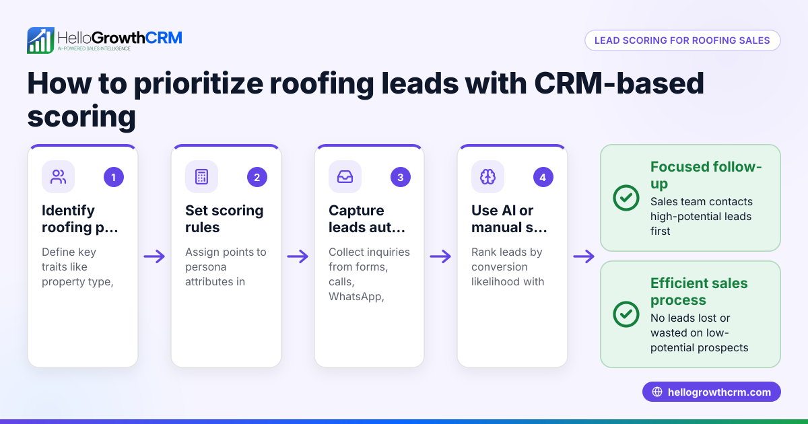Click text Rank leads by conversion likelihood with
Screen dimensions: 808x424
point(508,267)
